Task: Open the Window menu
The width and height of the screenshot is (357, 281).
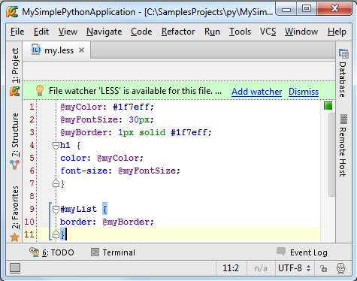Action: [301, 32]
